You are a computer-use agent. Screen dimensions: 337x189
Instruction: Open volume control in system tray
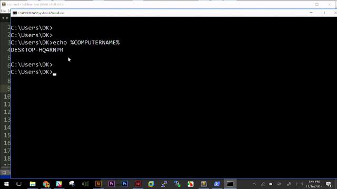tap(280, 184)
